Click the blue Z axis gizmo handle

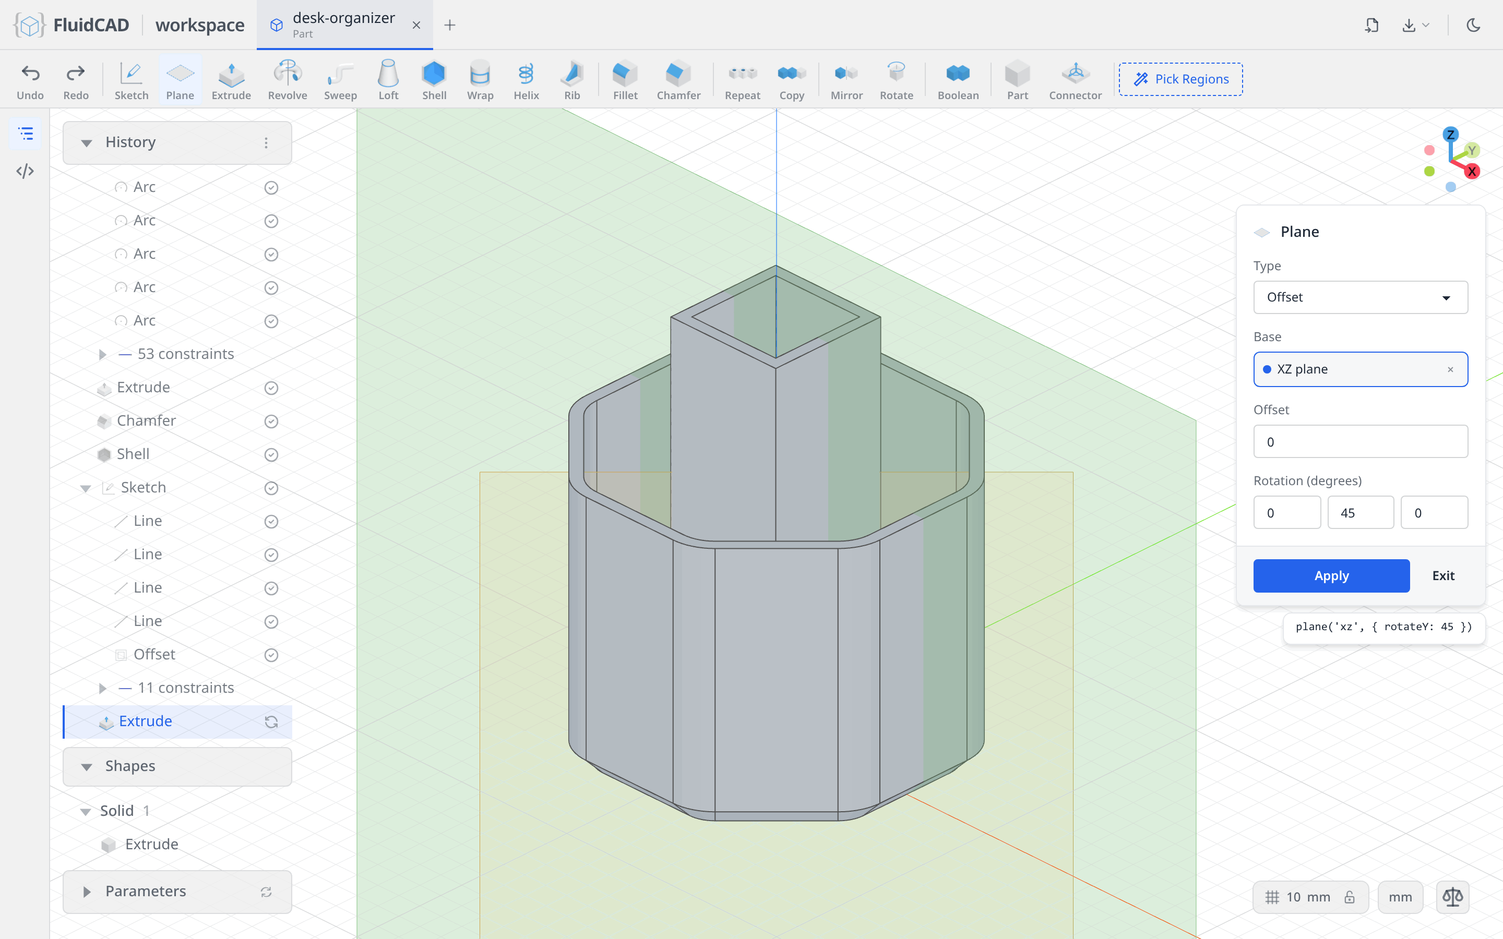click(1450, 135)
